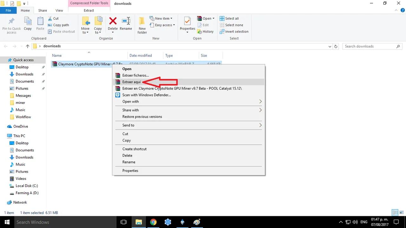
Task: Select OneDrive in navigation pane
Action: tap(20, 126)
